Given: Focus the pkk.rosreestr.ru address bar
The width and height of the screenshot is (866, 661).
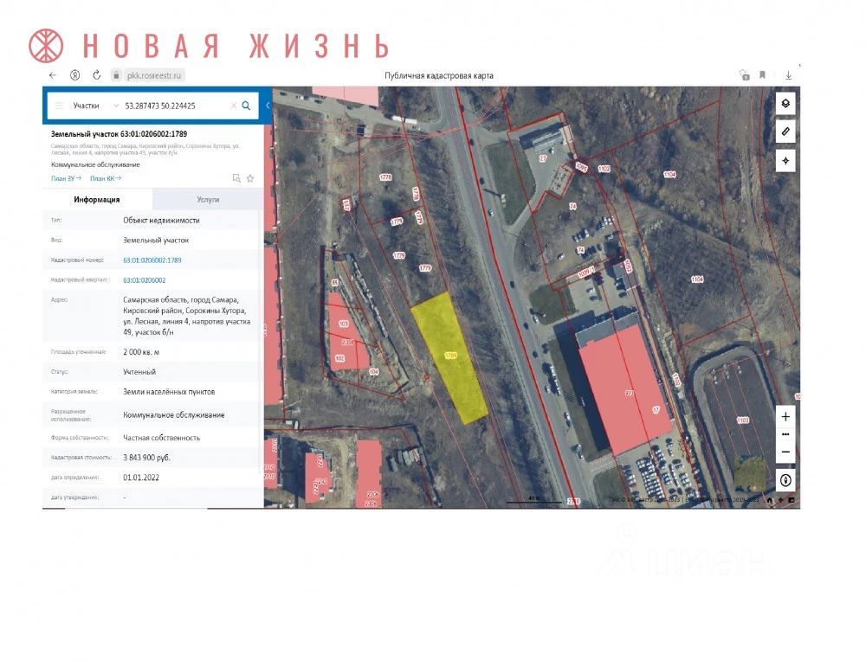Looking at the screenshot, I should [x=153, y=75].
